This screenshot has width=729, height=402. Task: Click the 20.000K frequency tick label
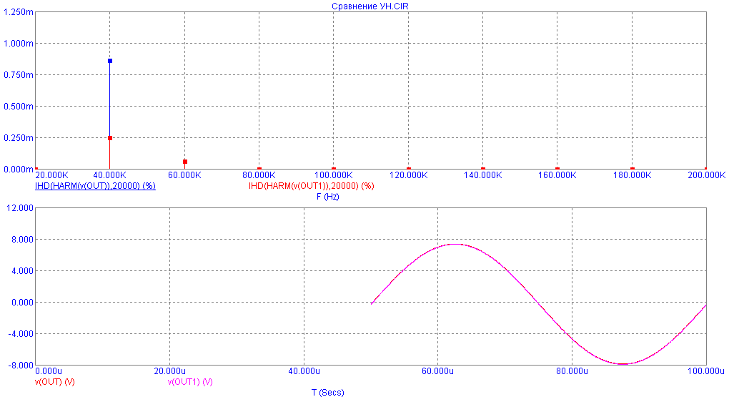51,175
